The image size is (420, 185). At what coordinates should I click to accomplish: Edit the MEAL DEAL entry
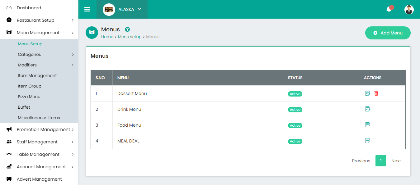click(368, 141)
